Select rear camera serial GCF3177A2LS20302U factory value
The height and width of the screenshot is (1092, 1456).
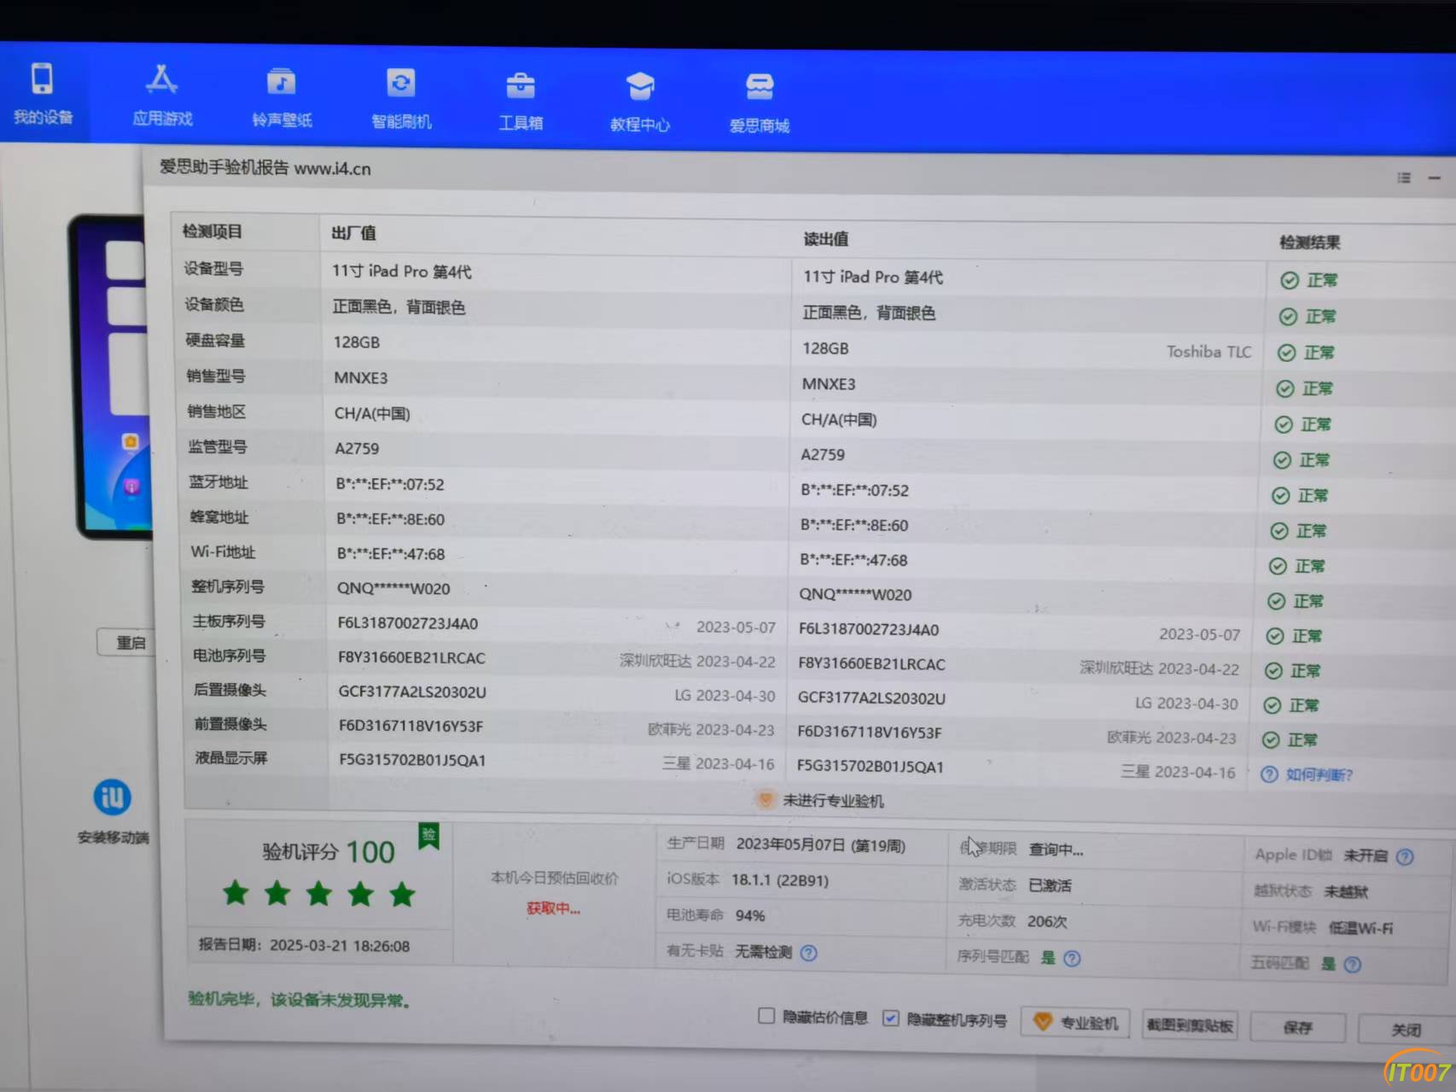tap(412, 692)
